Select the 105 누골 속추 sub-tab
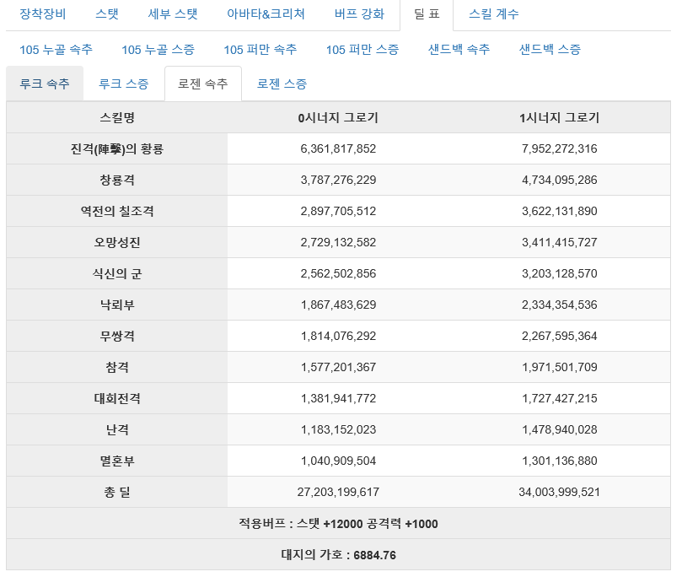 coord(56,50)
